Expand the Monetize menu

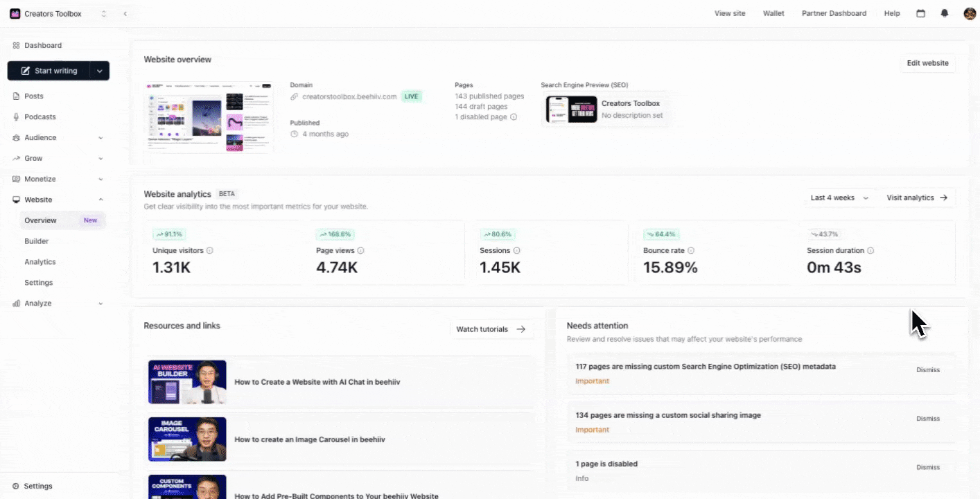click(58, 179)
